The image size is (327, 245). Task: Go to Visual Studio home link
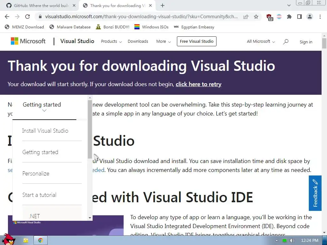[x=77, y=41]
